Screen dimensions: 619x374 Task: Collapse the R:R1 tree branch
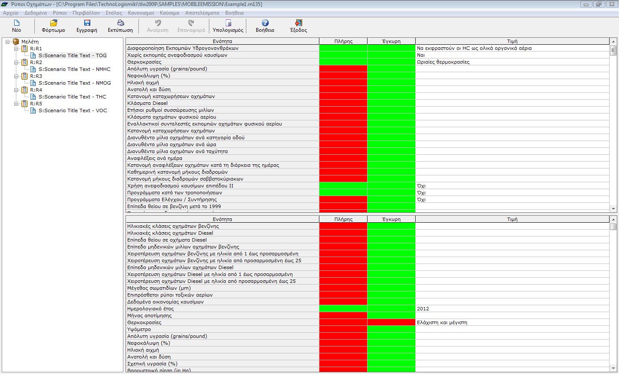coord(16,49)
